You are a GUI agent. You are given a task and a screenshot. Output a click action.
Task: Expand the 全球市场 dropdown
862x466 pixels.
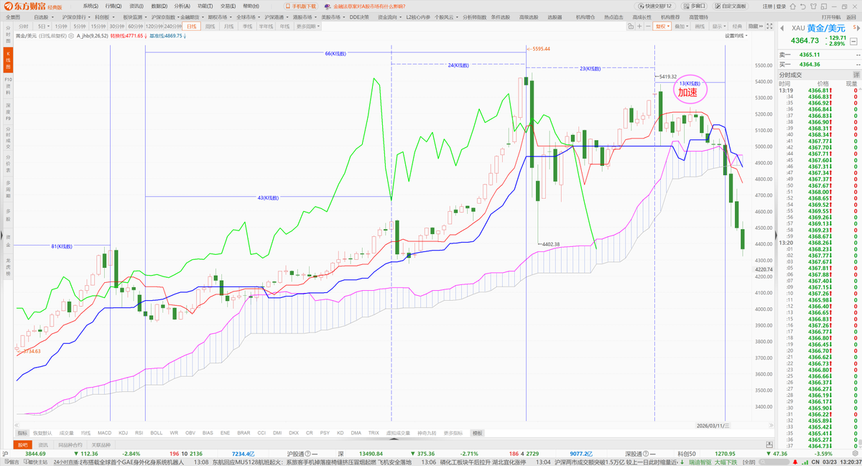click(x=248, y=16)
